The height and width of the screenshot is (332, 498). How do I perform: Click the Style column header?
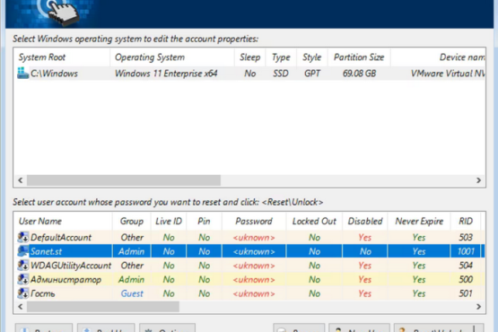(x=312, y=57)
